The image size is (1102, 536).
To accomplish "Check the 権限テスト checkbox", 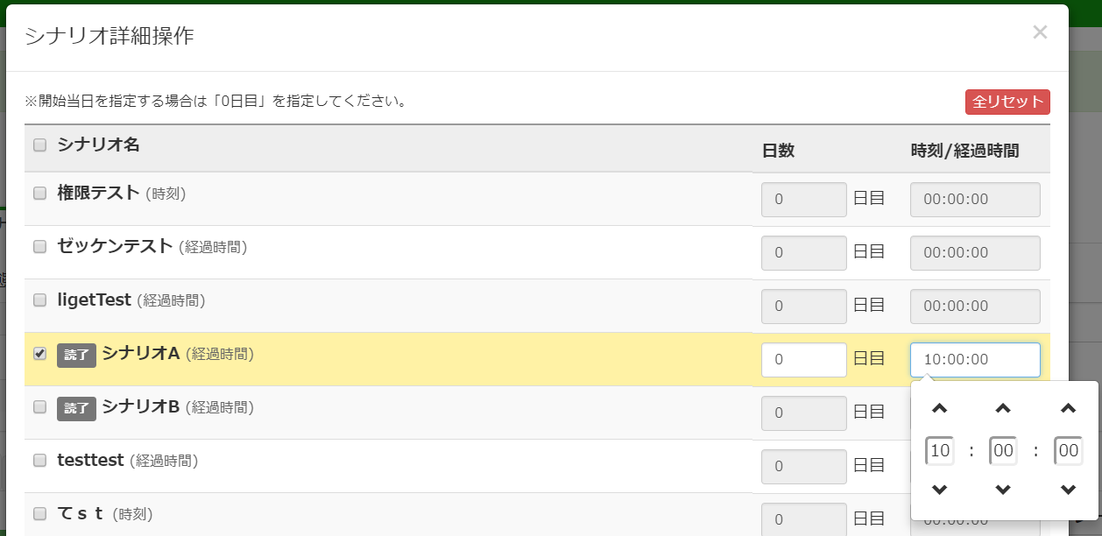I will click(39, 194).
